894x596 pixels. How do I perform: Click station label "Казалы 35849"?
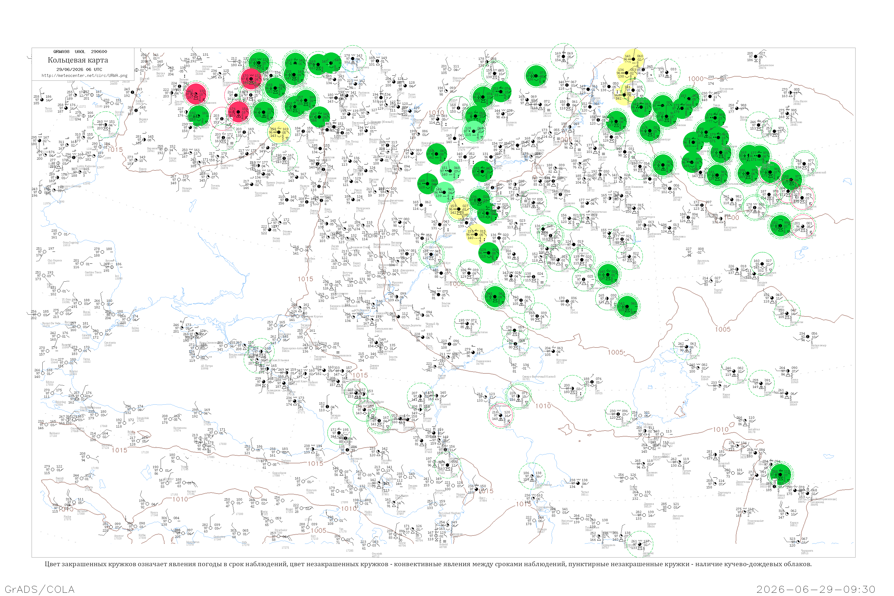[x=705, y=378]
